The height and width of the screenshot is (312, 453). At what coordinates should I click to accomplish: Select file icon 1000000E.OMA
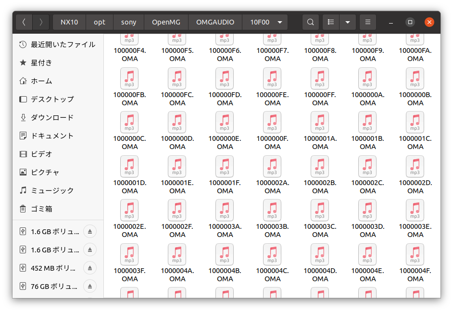(x=225, y=122)
